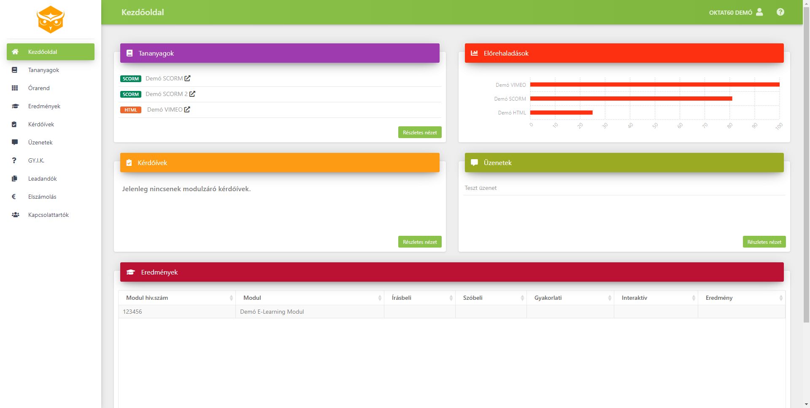Open external link icon for Demó SCORM 2

(192, 94)
